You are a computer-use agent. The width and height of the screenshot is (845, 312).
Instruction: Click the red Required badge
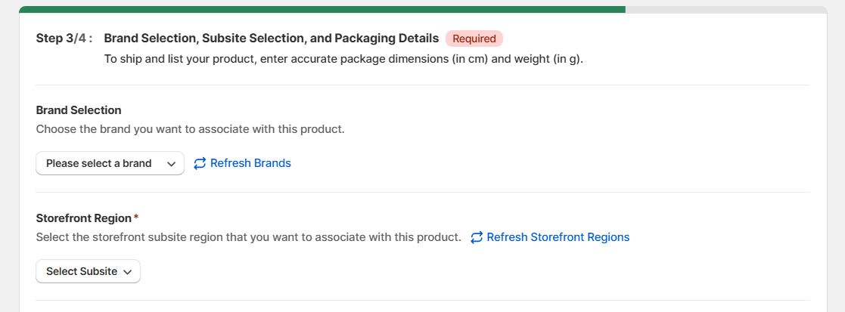[474, 39]
